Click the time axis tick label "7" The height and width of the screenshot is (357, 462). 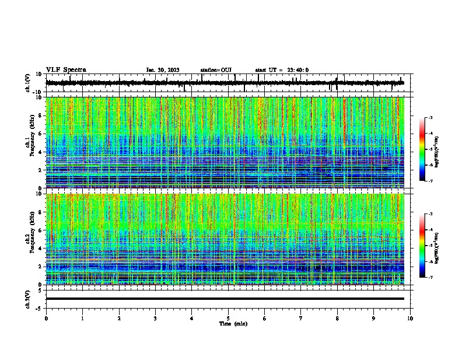click(x=301, y=318)
